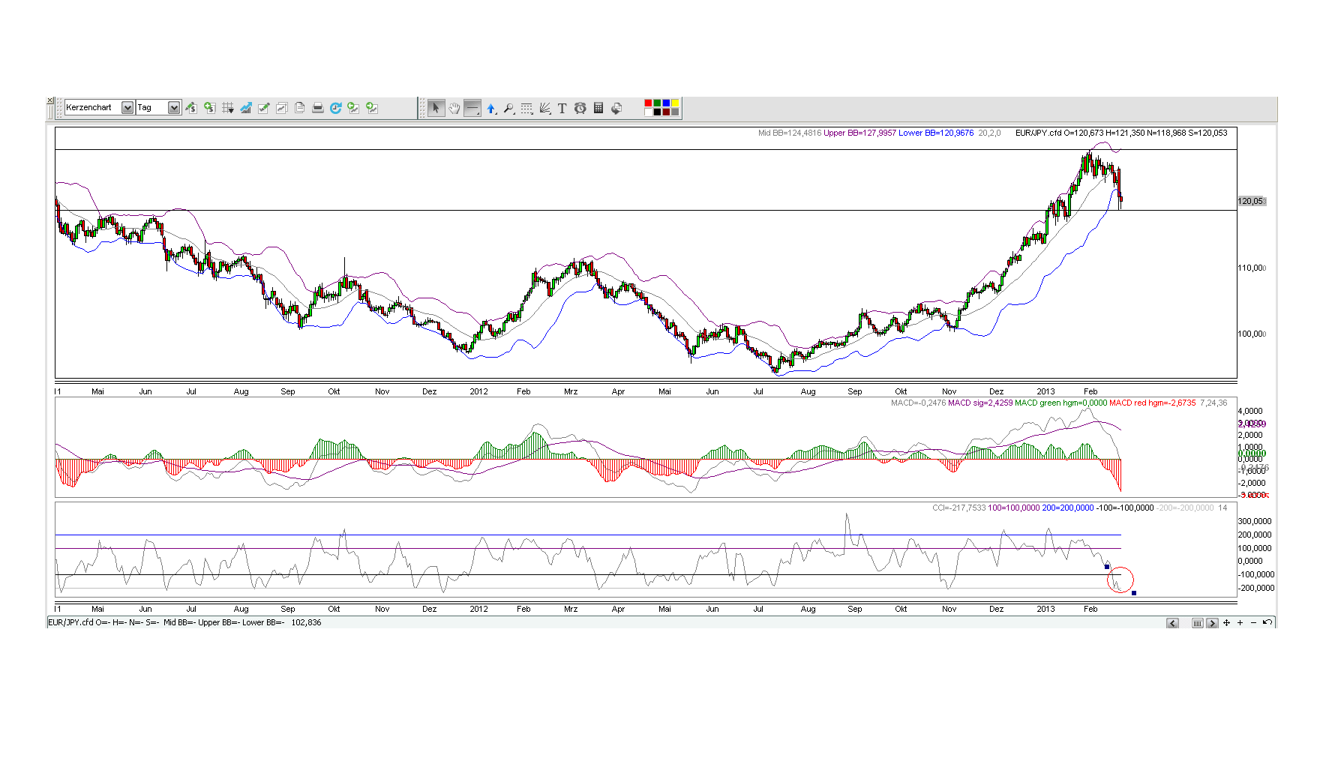Screen dimensions: 1323x782
Task: Pick the black color swatch
Action: [657, 112]
